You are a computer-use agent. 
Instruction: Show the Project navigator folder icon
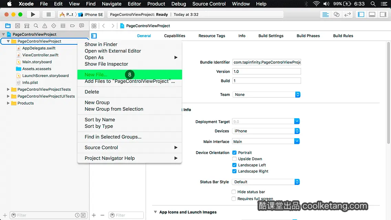pos(8,26)
